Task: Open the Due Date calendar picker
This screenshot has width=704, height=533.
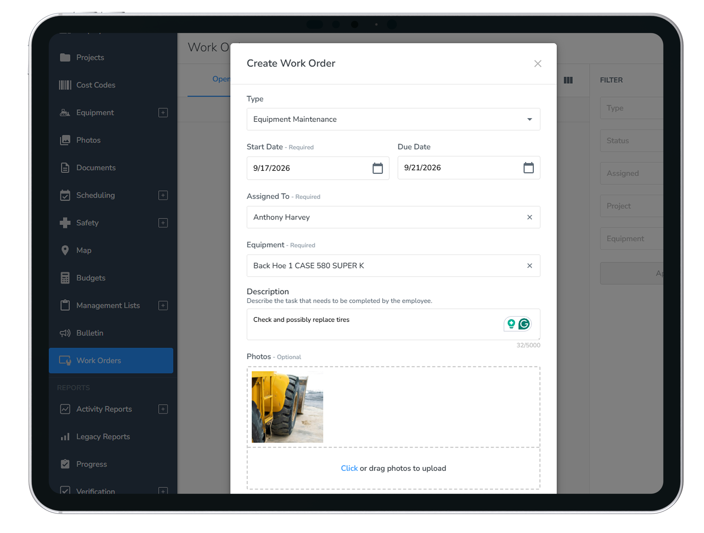Action: [x=528, y=167]
